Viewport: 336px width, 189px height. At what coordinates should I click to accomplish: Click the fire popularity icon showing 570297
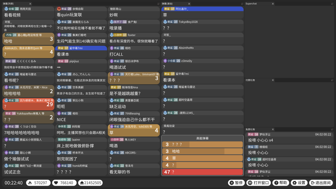pos(30,183)
